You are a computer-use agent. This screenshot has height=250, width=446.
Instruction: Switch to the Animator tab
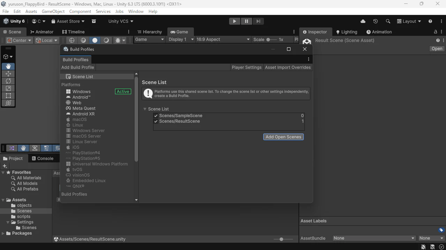click(x=41, y=32)
